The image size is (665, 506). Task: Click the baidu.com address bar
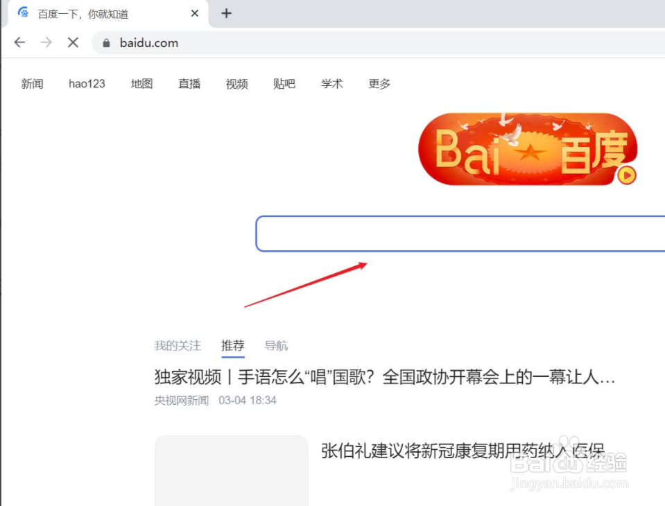(377, 43)
